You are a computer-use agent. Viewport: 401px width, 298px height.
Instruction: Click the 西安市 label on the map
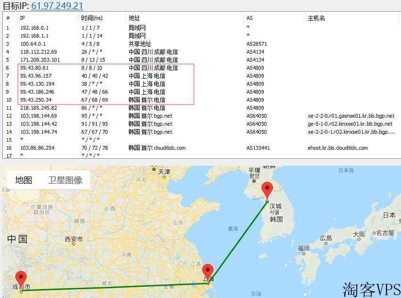coord(74,239)
